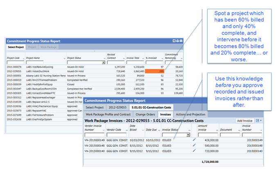This screenshot has width=276, height=169.
Task: Edit invoice VN-2013000140 with the pencil icon
Action: 194,151
